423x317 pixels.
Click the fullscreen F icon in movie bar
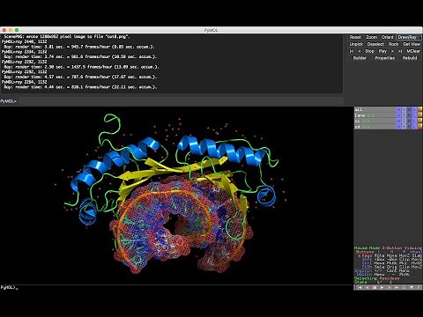419,287
